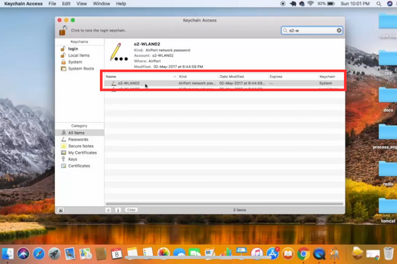Select the Local Items keychain
This screenshot has width=397, height=264.
[79, 55]
